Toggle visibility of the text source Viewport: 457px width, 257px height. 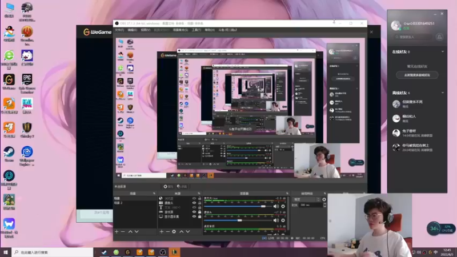click(194, 207)
